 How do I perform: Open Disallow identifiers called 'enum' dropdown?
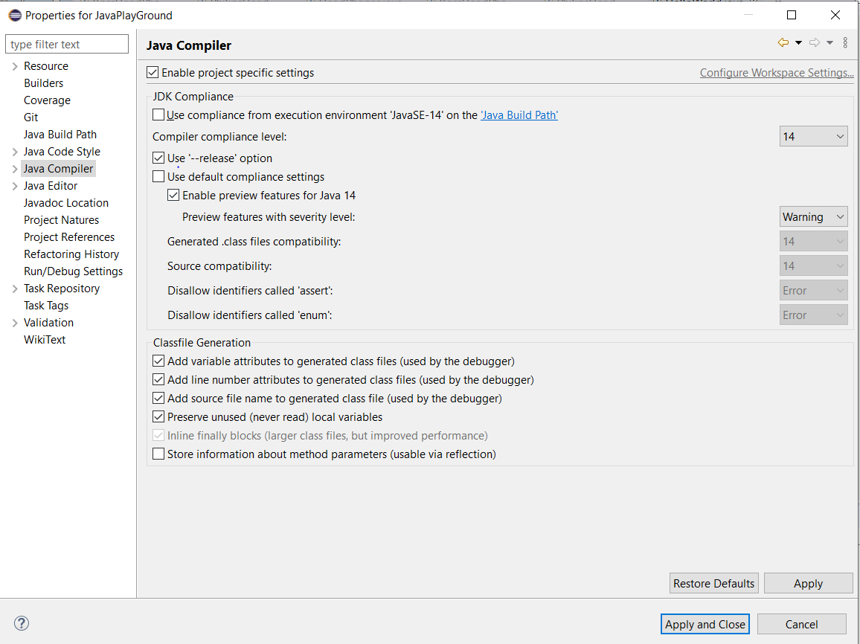[813, 315]
